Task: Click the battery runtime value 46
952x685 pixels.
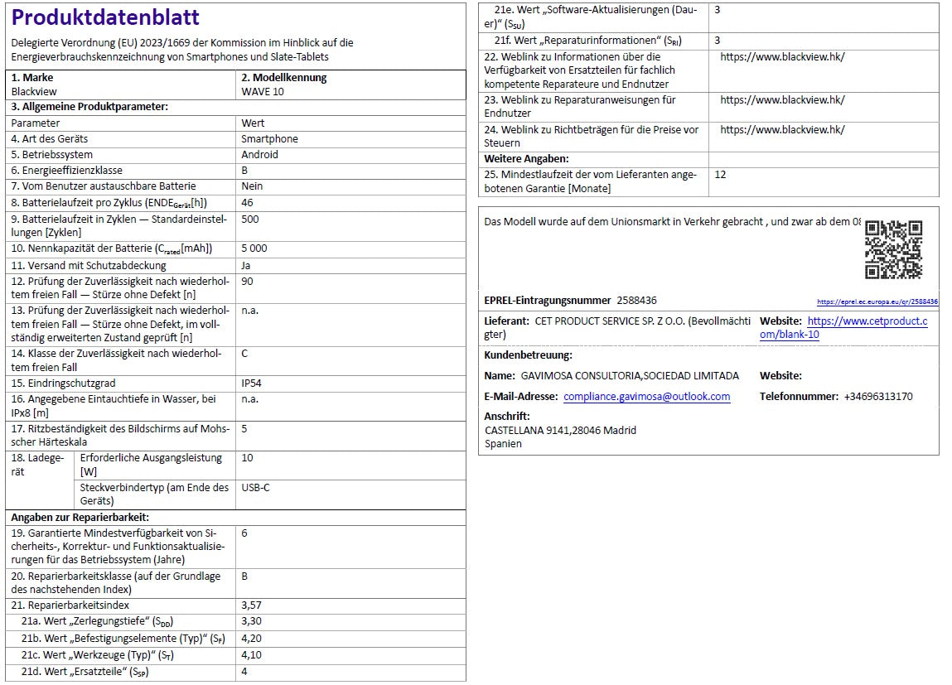Action: click(247, 203)
